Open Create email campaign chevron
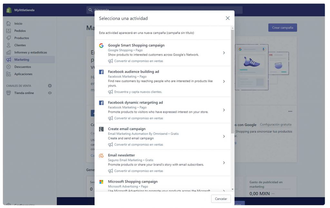This screenshot has width=330, height=208. 224,136
